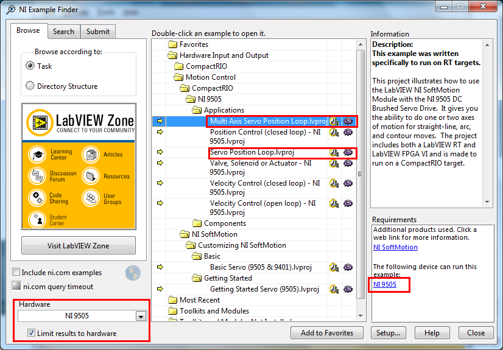Click RT clock icon for Multi Axis Servo Position Loop
The width and height of the screenshot is (503, 350).
(x=334, y=121)
